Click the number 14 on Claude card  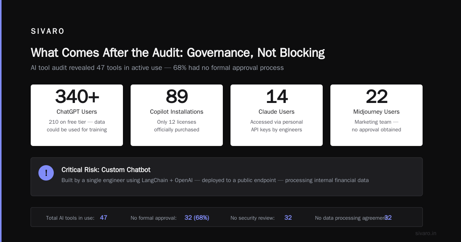coord(277,96)
